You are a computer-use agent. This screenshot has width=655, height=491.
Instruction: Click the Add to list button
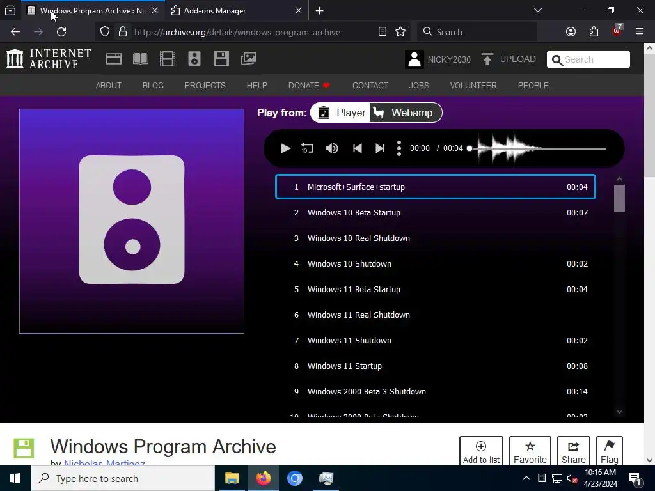481,452
